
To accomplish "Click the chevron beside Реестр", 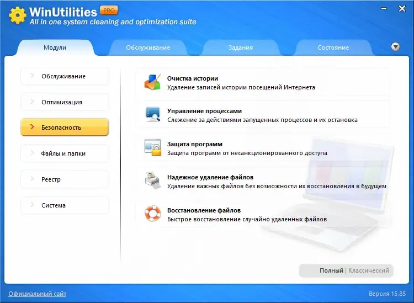I will click(x=32, y=179).
